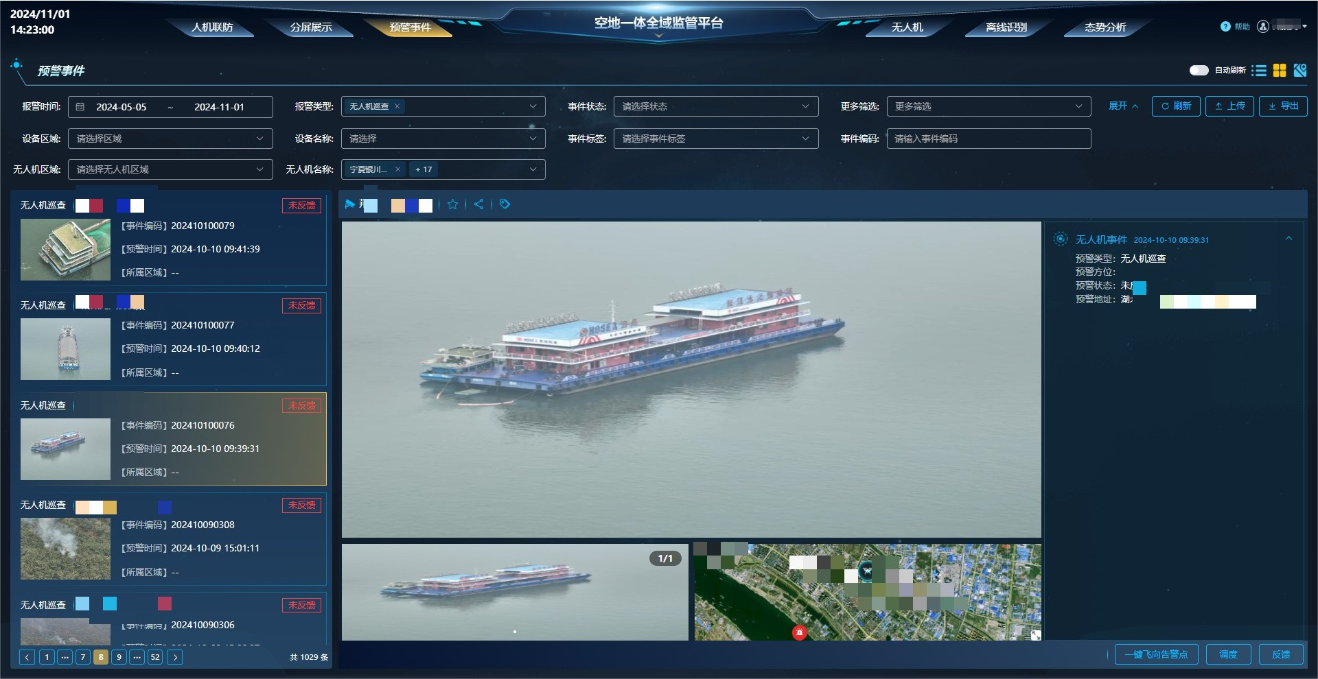Click the 一键飞向告警点 button
This screenshot has width=1318, height=679.
(1156, 654)
